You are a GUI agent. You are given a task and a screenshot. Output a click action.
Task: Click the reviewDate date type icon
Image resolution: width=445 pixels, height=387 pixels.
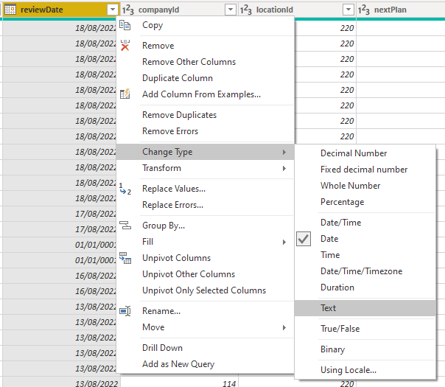(x=10, y=10)
